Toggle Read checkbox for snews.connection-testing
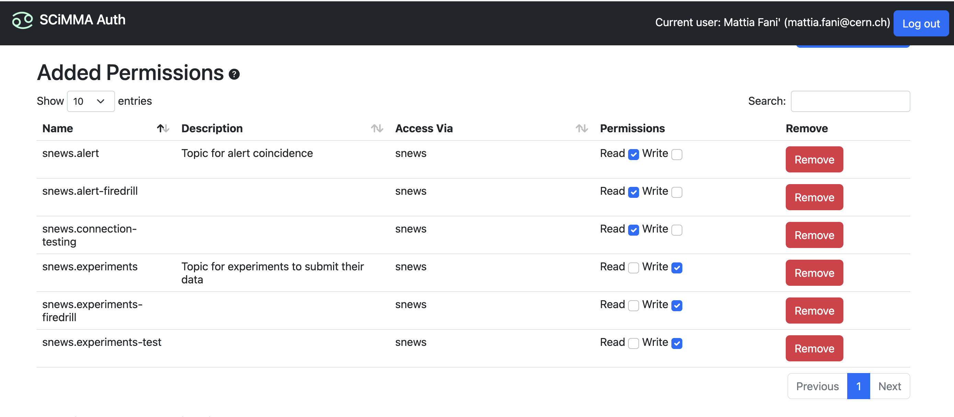954x417 pixels. tap(634, 230)
